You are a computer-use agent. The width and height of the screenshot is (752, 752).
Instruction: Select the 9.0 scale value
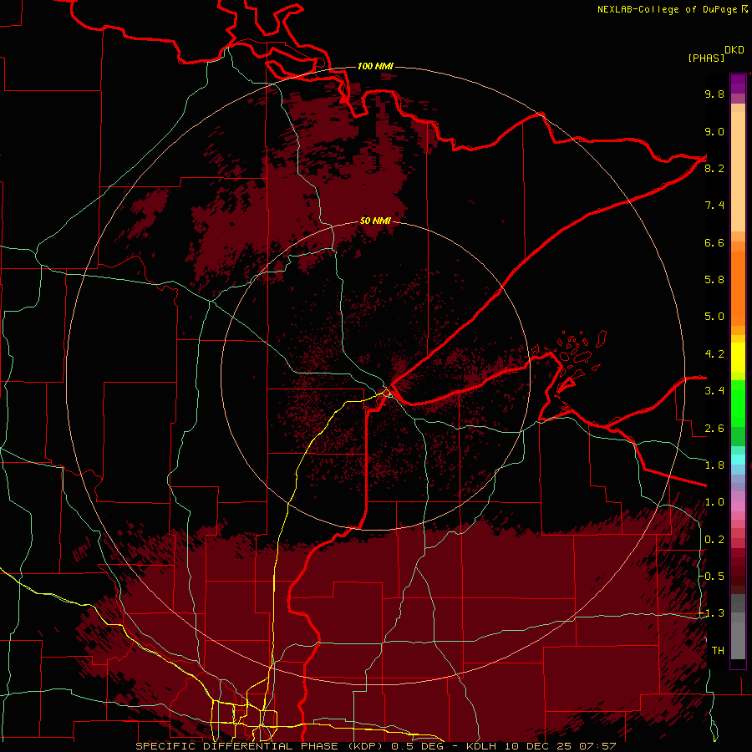(x=714, y=131)
